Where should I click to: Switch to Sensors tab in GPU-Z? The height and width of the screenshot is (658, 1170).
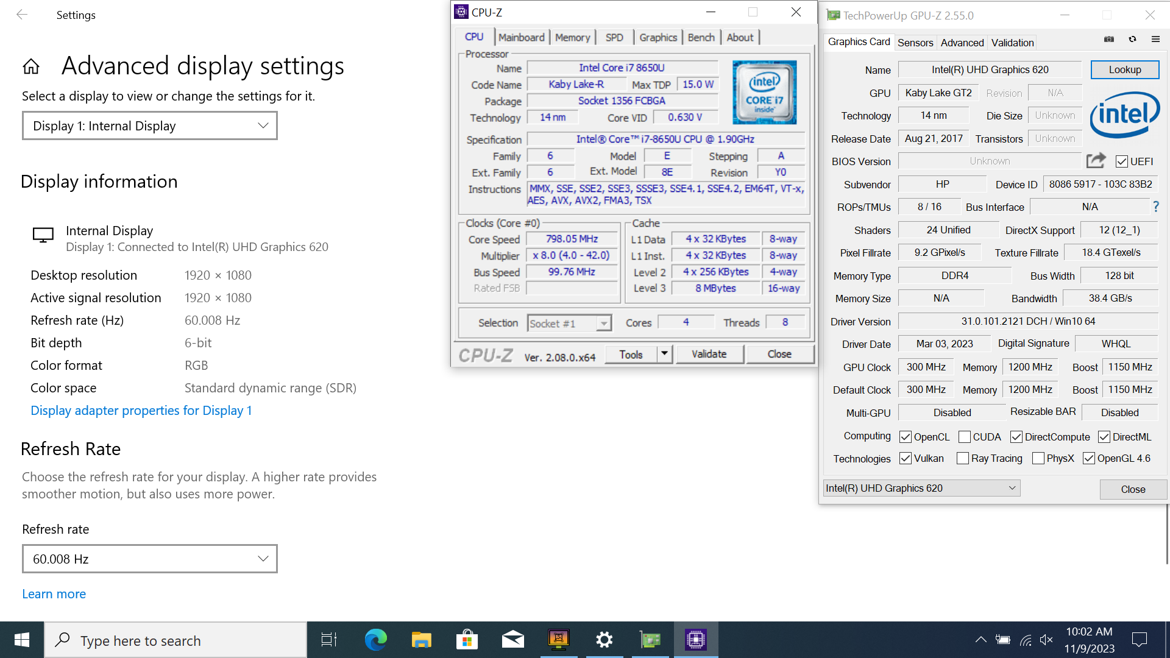pyautogui.click(x=915, y=43)
